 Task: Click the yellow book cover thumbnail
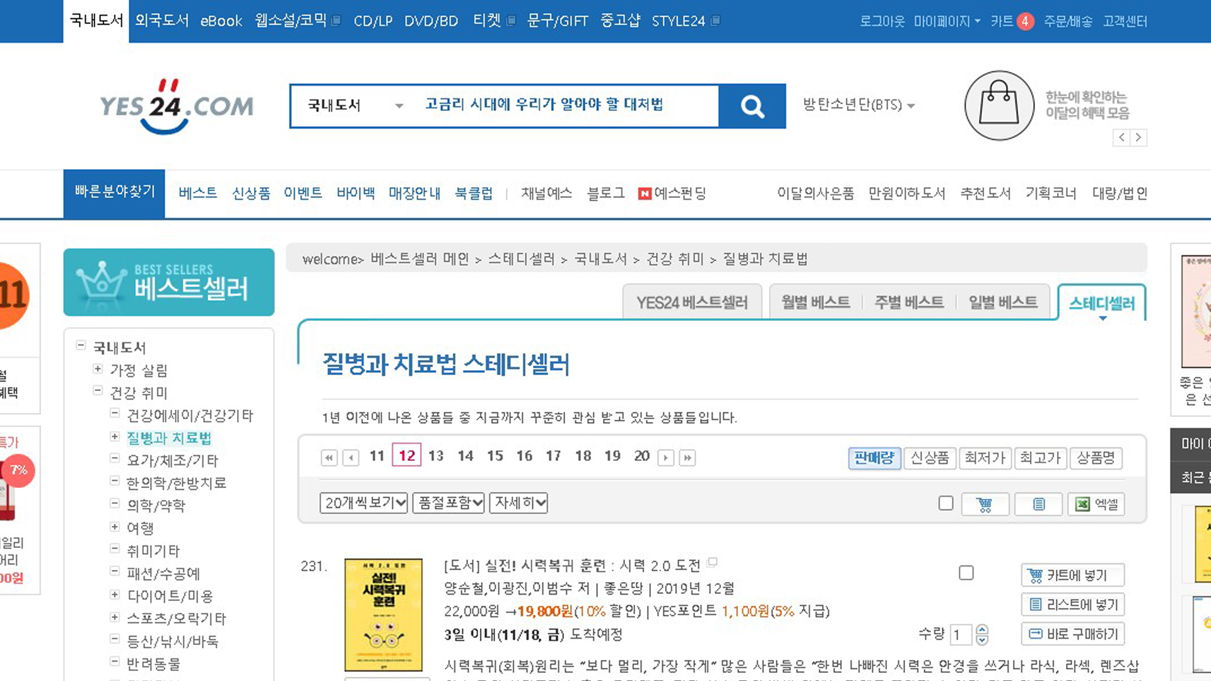click(383, 614)
